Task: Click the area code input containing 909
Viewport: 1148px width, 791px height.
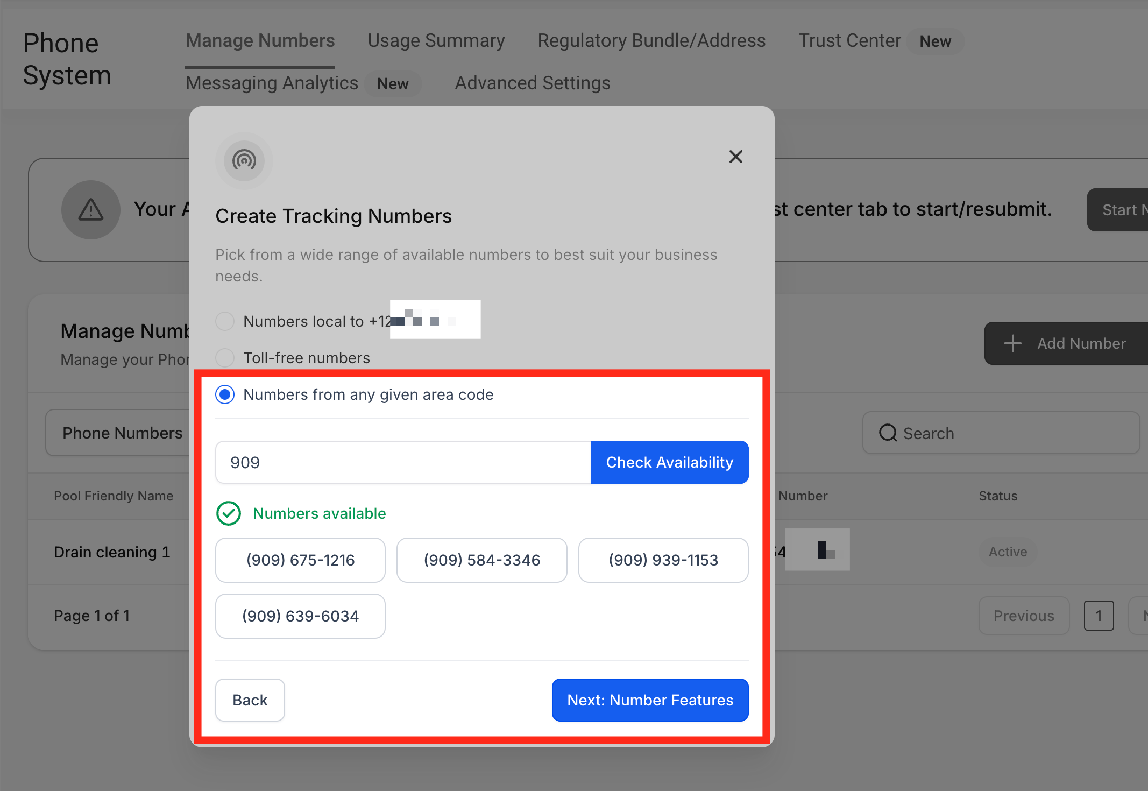Action: (402, 462)
